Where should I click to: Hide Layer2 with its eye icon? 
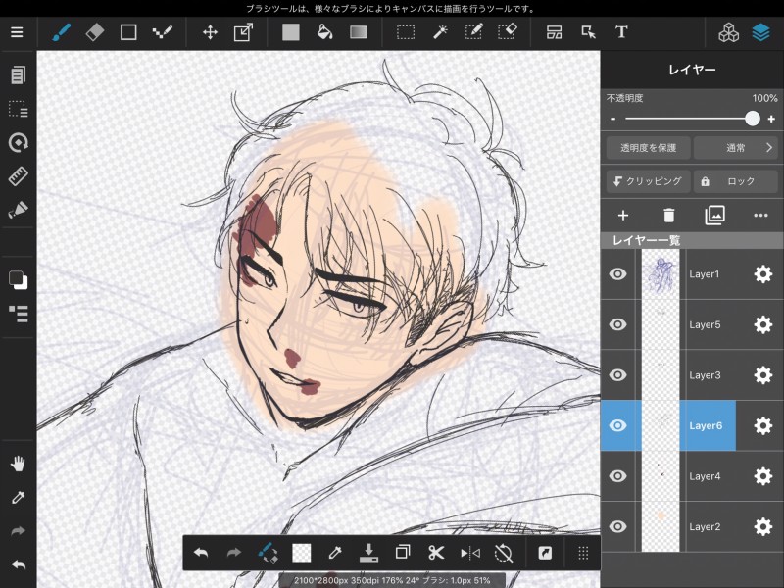(x=618, y=526)
